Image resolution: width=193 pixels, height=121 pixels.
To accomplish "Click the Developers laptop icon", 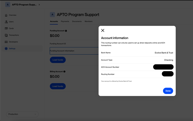I will 6,42.
